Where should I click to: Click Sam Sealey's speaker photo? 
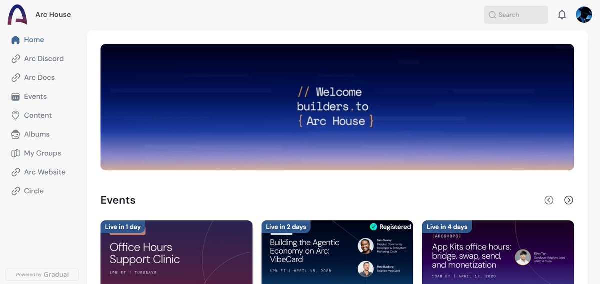point(366,246)
